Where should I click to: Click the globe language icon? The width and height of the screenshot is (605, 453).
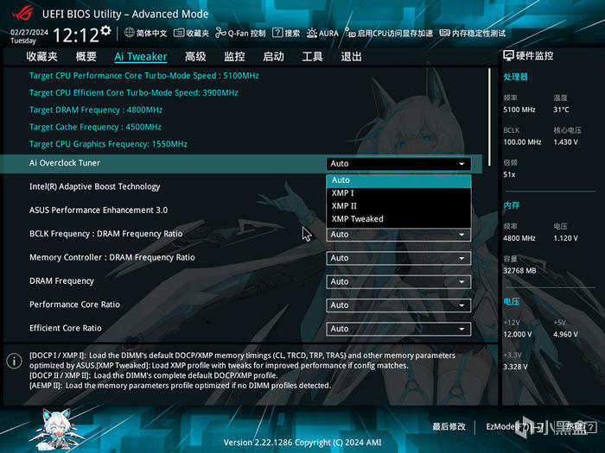(x=130, y=33)
